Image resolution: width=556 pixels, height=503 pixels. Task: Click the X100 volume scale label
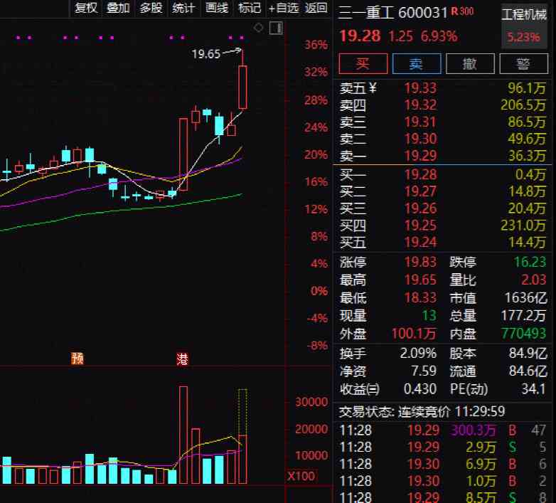coord(301,476)
